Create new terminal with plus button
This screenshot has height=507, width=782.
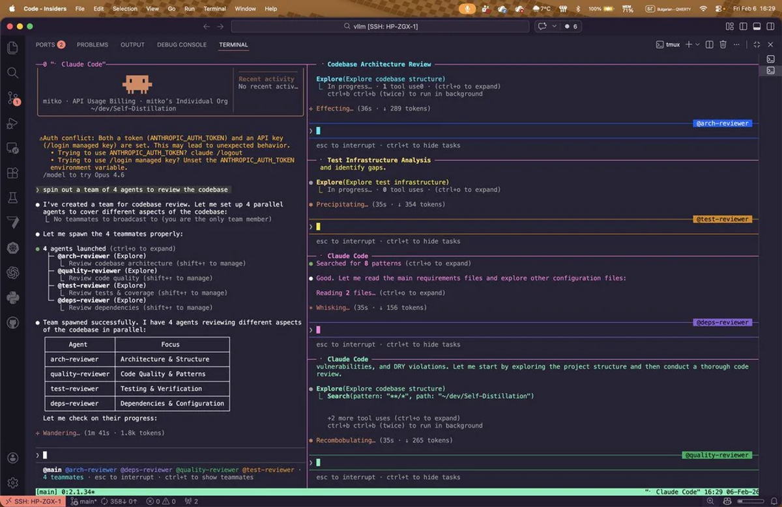(689, 45)
